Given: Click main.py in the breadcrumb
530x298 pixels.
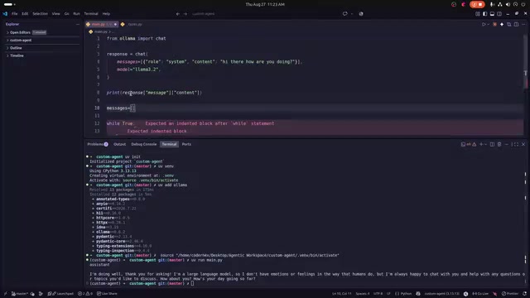Looking at the screenshot, I should point(101,31).
